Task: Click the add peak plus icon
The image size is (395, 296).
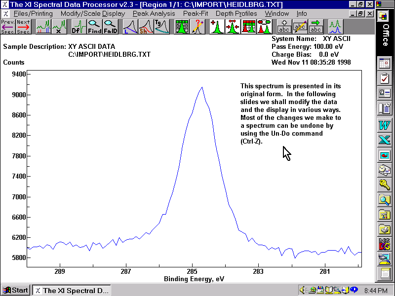Action: 216,26
